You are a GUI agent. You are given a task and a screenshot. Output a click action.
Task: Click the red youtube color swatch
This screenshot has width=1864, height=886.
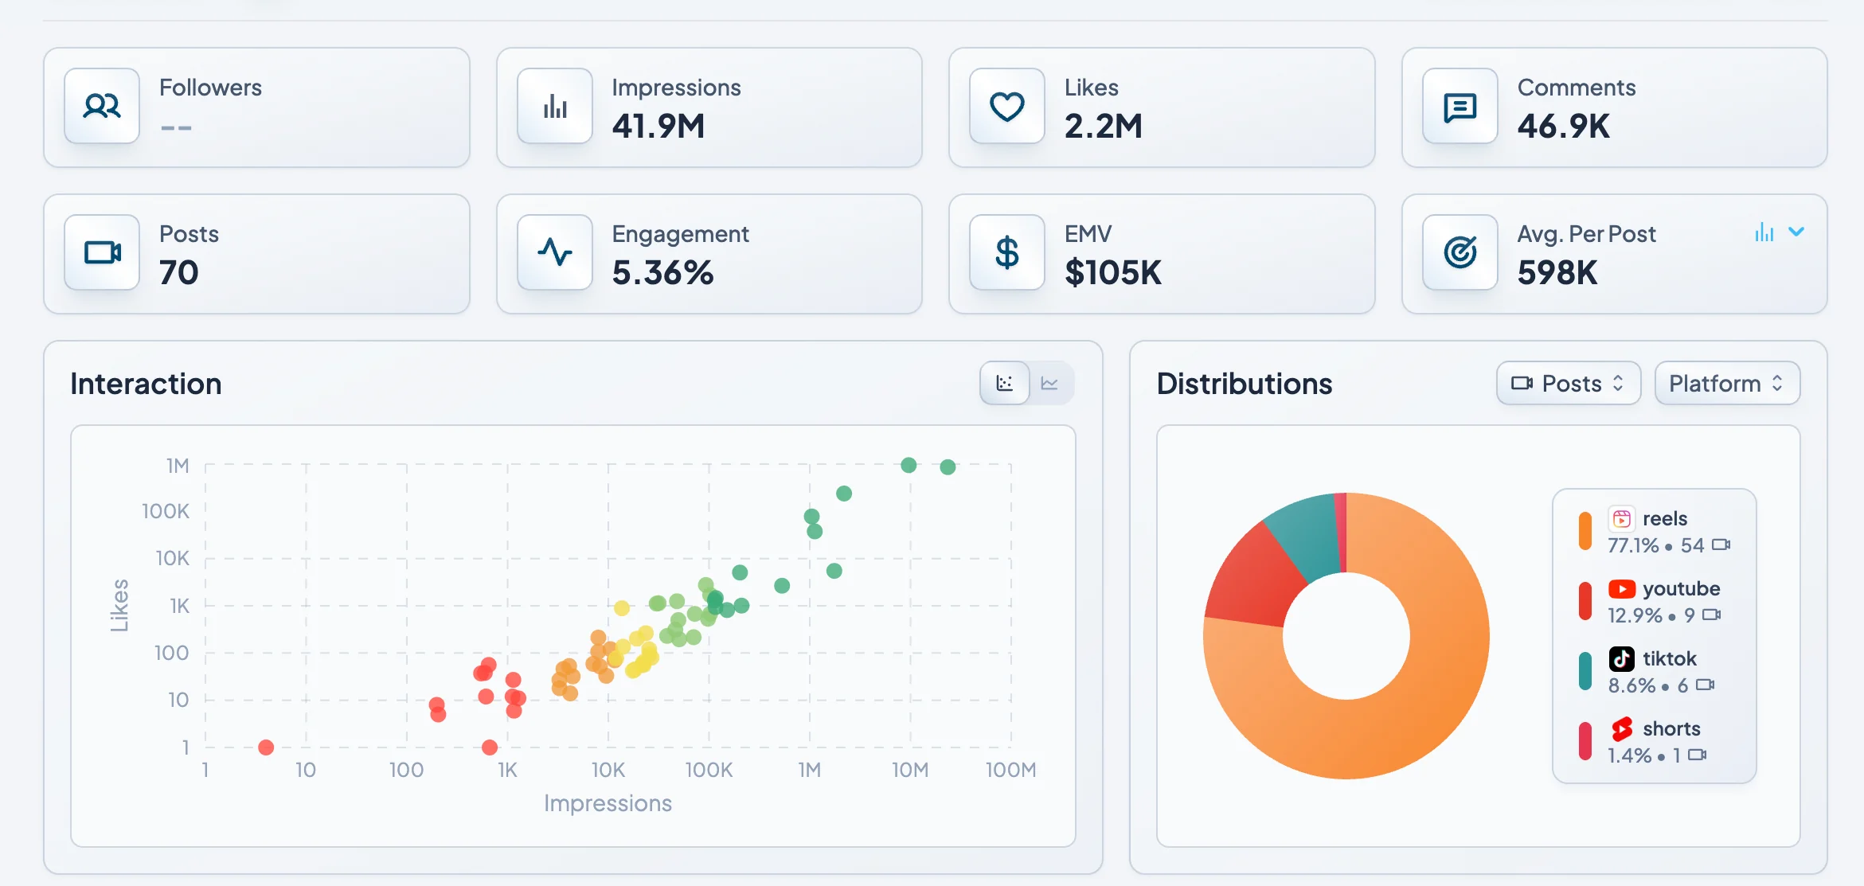[1585, 602]
